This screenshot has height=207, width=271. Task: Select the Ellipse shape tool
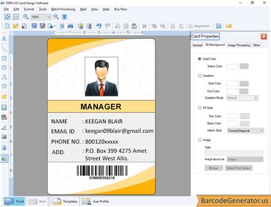(4, 67)
